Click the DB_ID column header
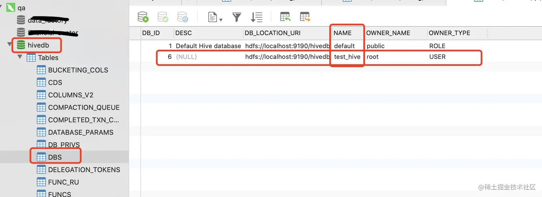The height and width of the screenshot is (197, 542). coord(151,33)
